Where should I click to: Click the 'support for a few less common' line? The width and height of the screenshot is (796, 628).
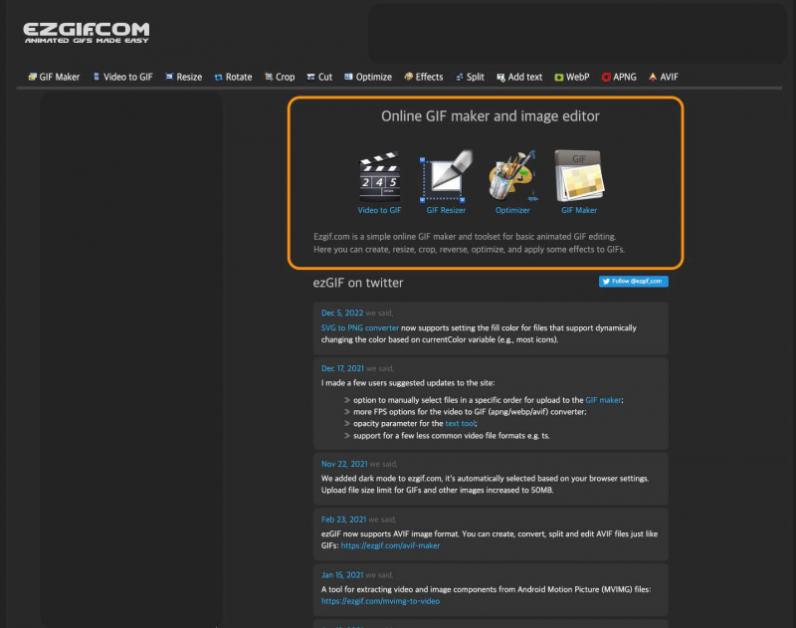(452, 436)
